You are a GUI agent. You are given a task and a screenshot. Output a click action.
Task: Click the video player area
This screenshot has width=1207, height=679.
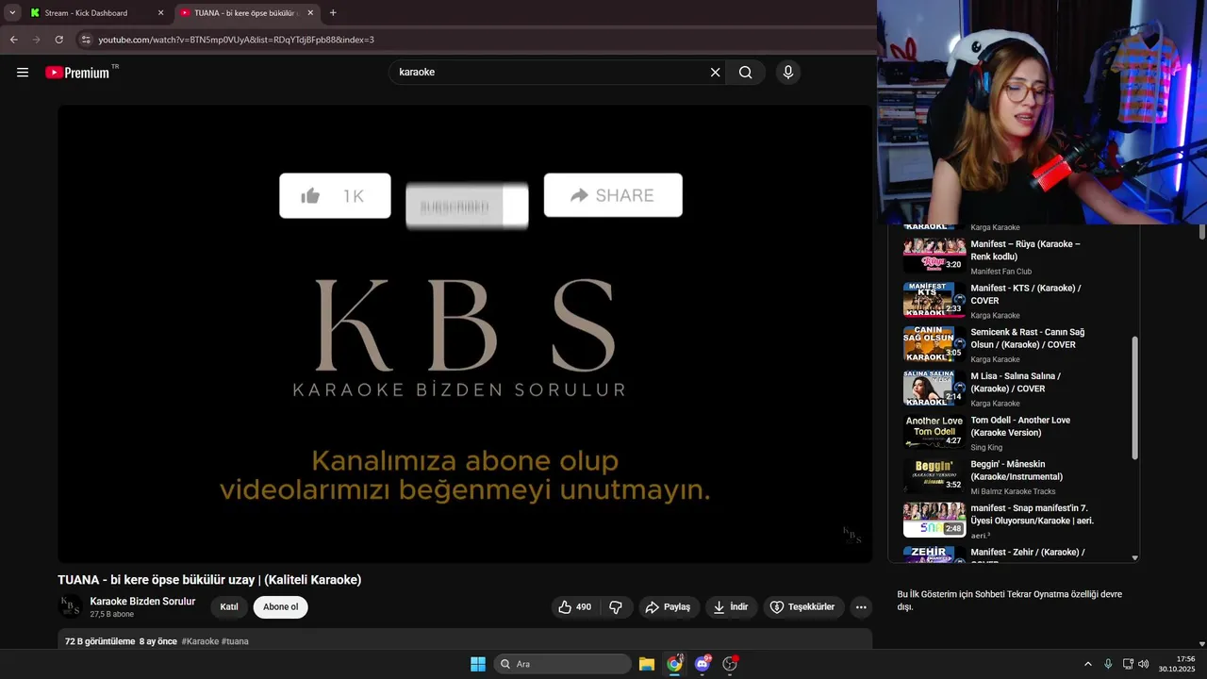point(464,334)
